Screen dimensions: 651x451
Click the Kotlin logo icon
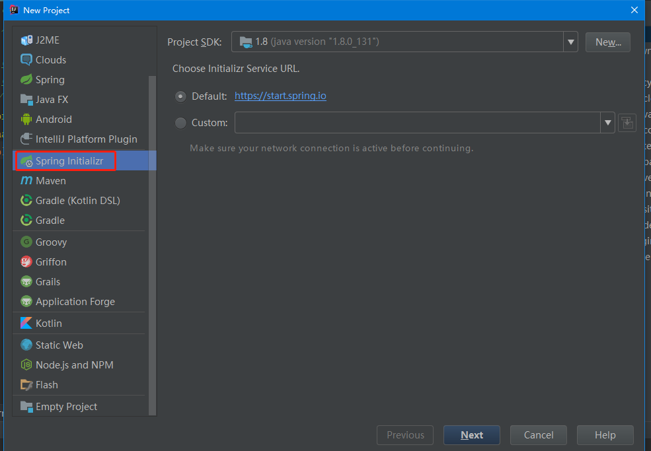pyautogui.click(x=26, y=323)
